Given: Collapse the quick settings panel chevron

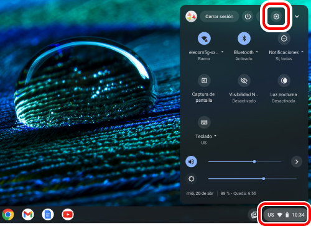Looking at the screenshot, I should (297, 17).
